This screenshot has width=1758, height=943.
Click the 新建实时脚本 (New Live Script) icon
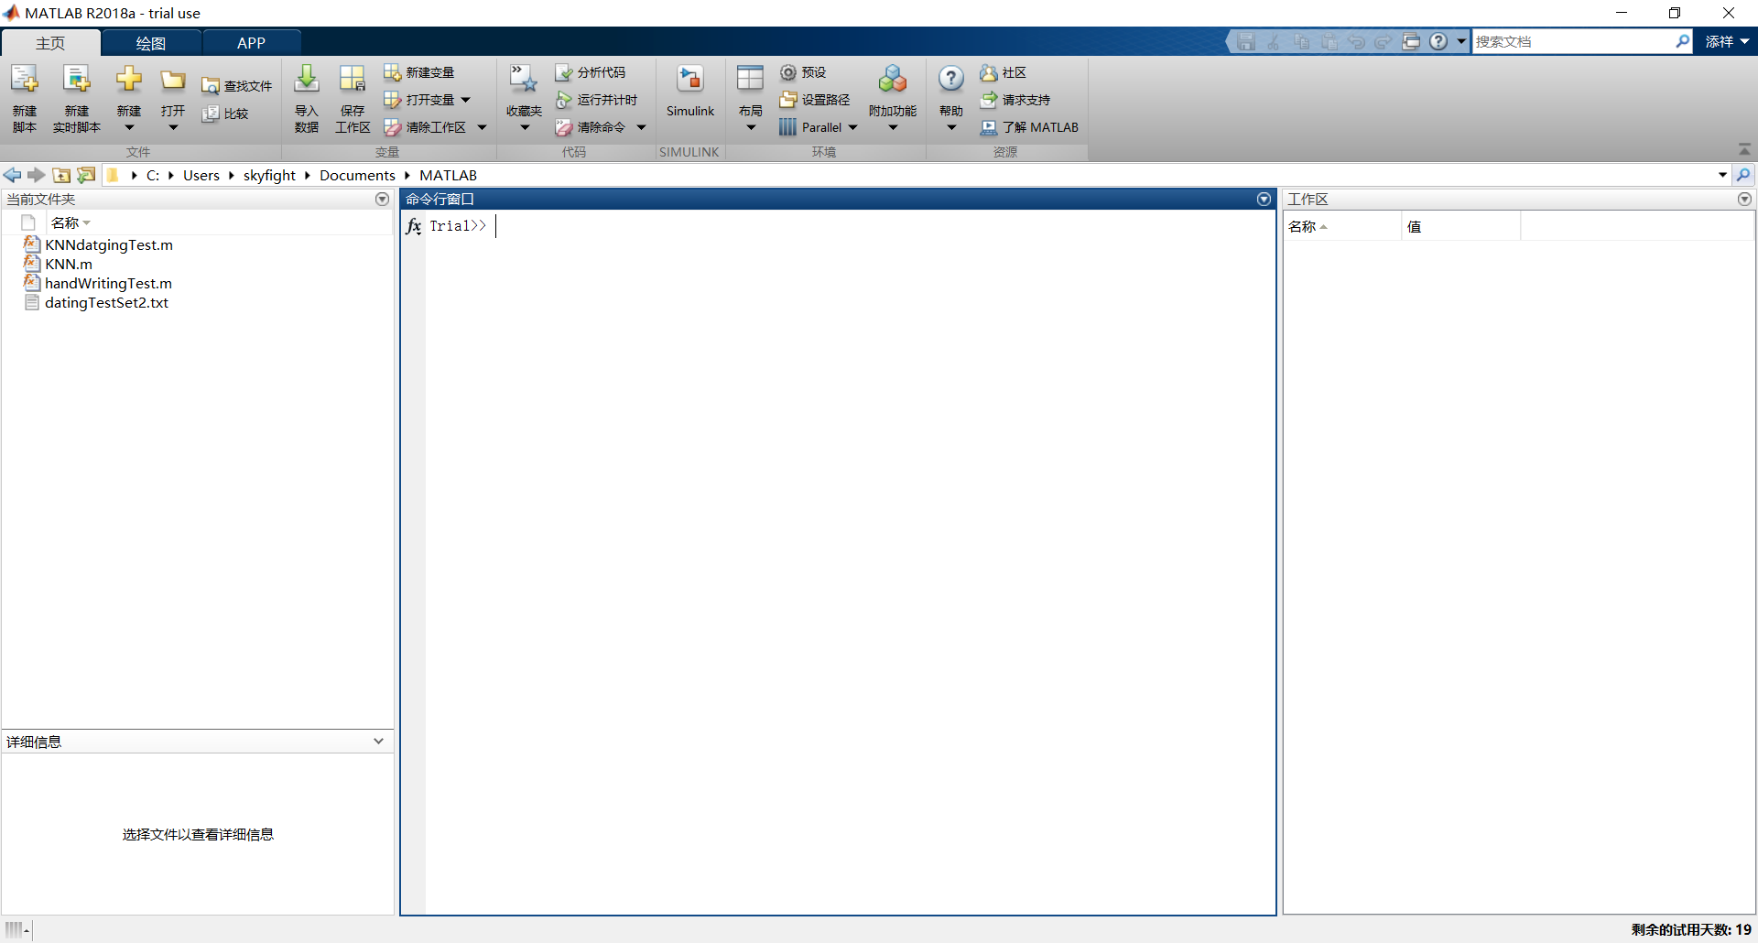click(x=77, y=80)
